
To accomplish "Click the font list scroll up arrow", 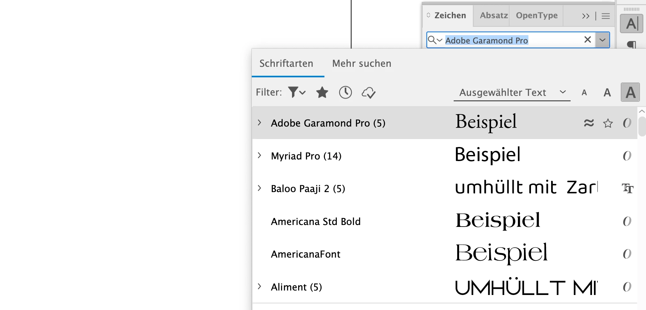I will click(x=642, y=111).
